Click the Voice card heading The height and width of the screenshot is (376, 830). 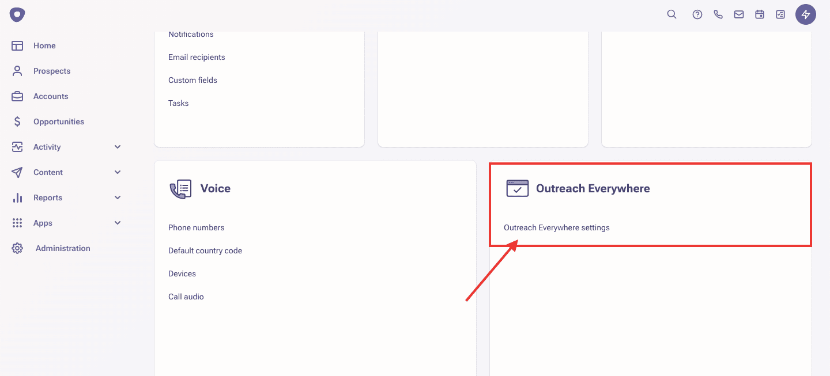[x=216, y=188]
